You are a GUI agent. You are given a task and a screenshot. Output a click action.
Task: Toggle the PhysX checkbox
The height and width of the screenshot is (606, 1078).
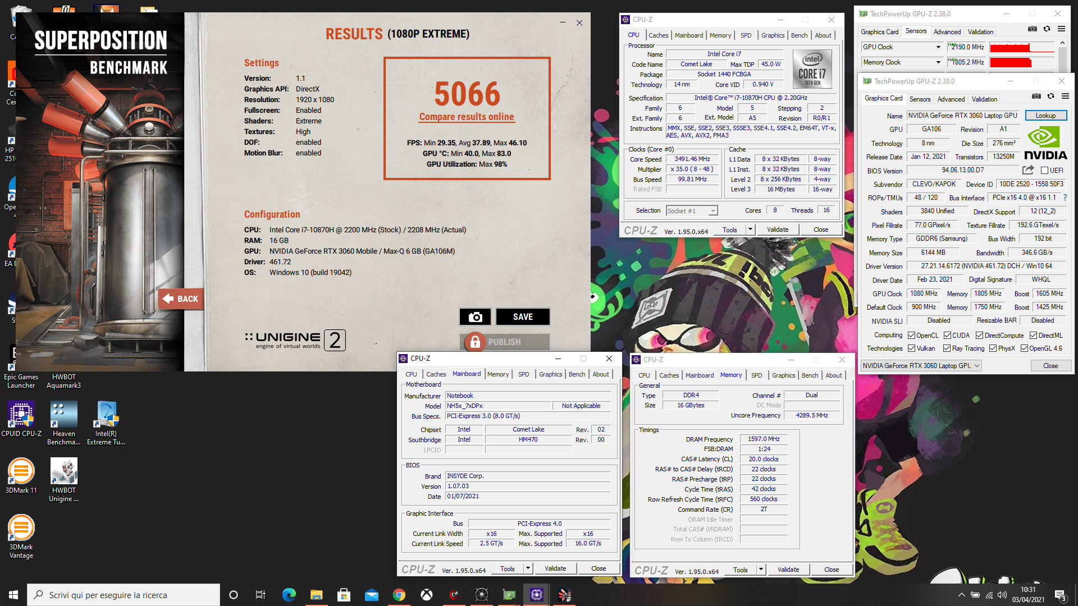tap(993, 348)
